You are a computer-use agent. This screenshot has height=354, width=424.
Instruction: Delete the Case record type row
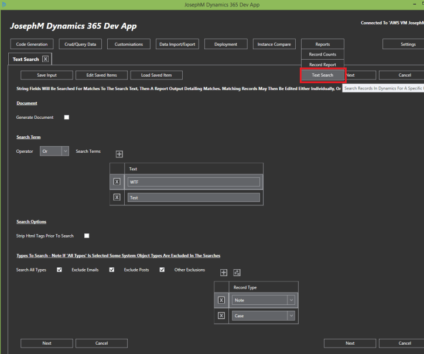[x=221, y=316]
